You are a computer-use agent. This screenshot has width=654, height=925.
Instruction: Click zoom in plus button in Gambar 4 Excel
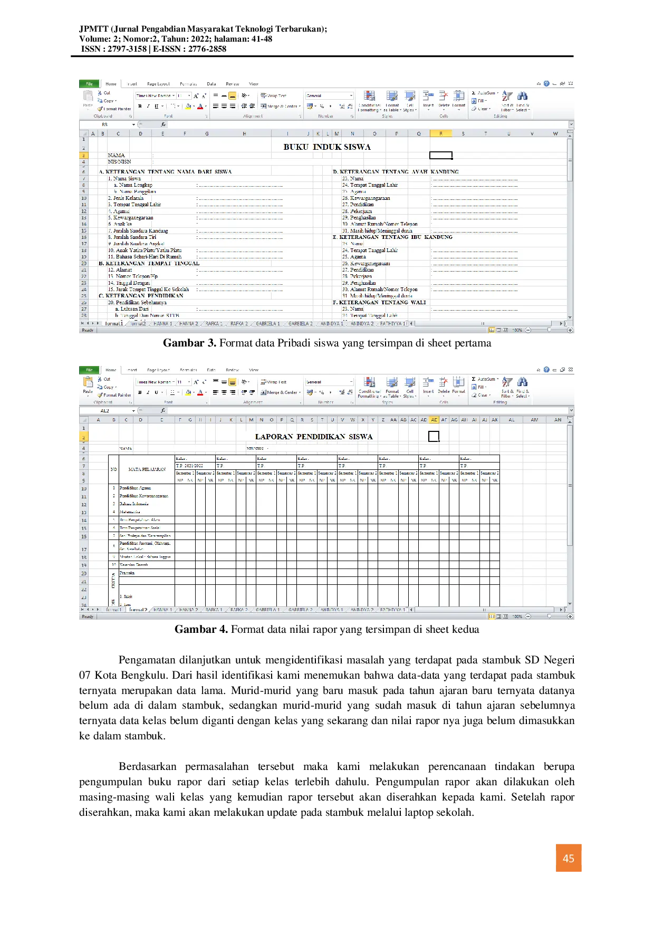coord(570,616)
